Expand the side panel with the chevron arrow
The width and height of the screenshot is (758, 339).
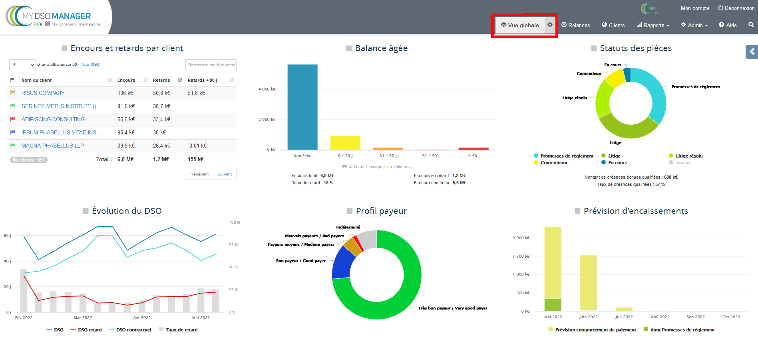tap(752, 52)
